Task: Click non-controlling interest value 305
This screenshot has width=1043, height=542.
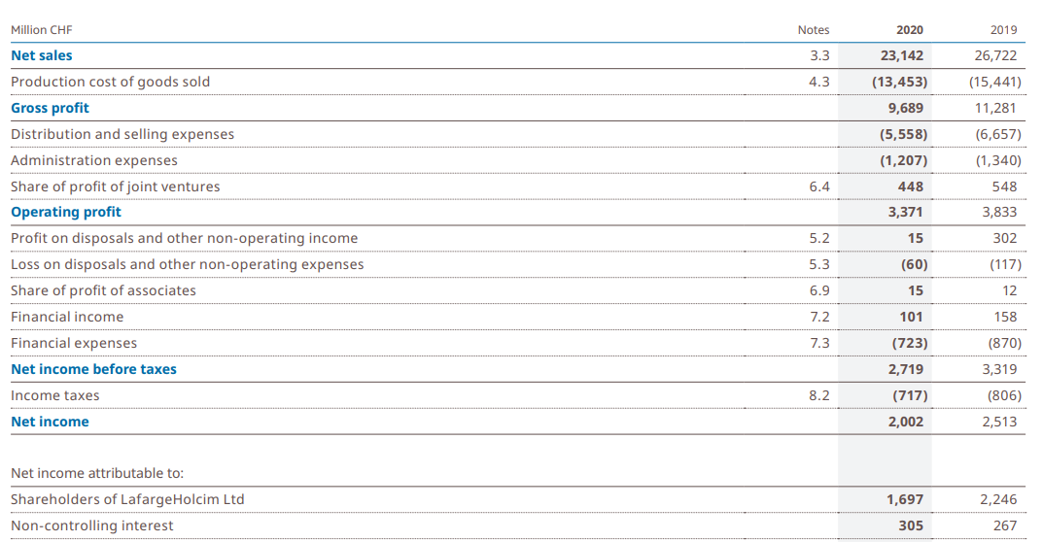Action: pyautogui.click(x=911, y=526)
